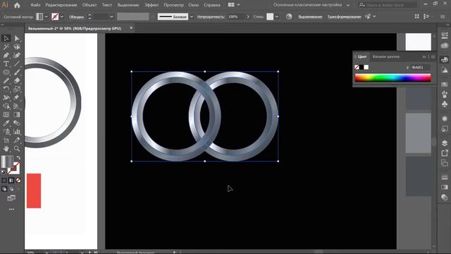Select the Blend tool
Image resolution: width=451 pixels, height=254 pixels.
point(17,123)
